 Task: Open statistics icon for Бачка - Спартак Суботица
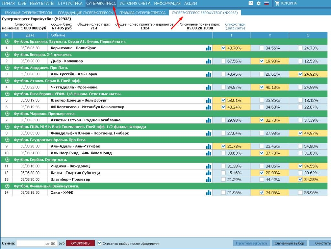(208, 173)
